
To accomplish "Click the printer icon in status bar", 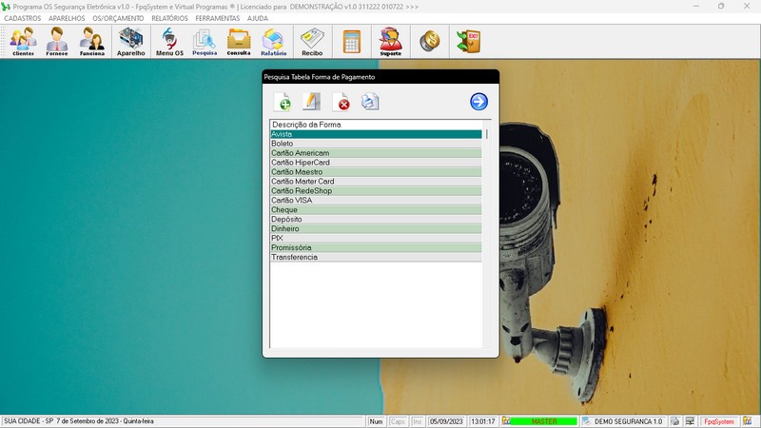I will (674, 421).
